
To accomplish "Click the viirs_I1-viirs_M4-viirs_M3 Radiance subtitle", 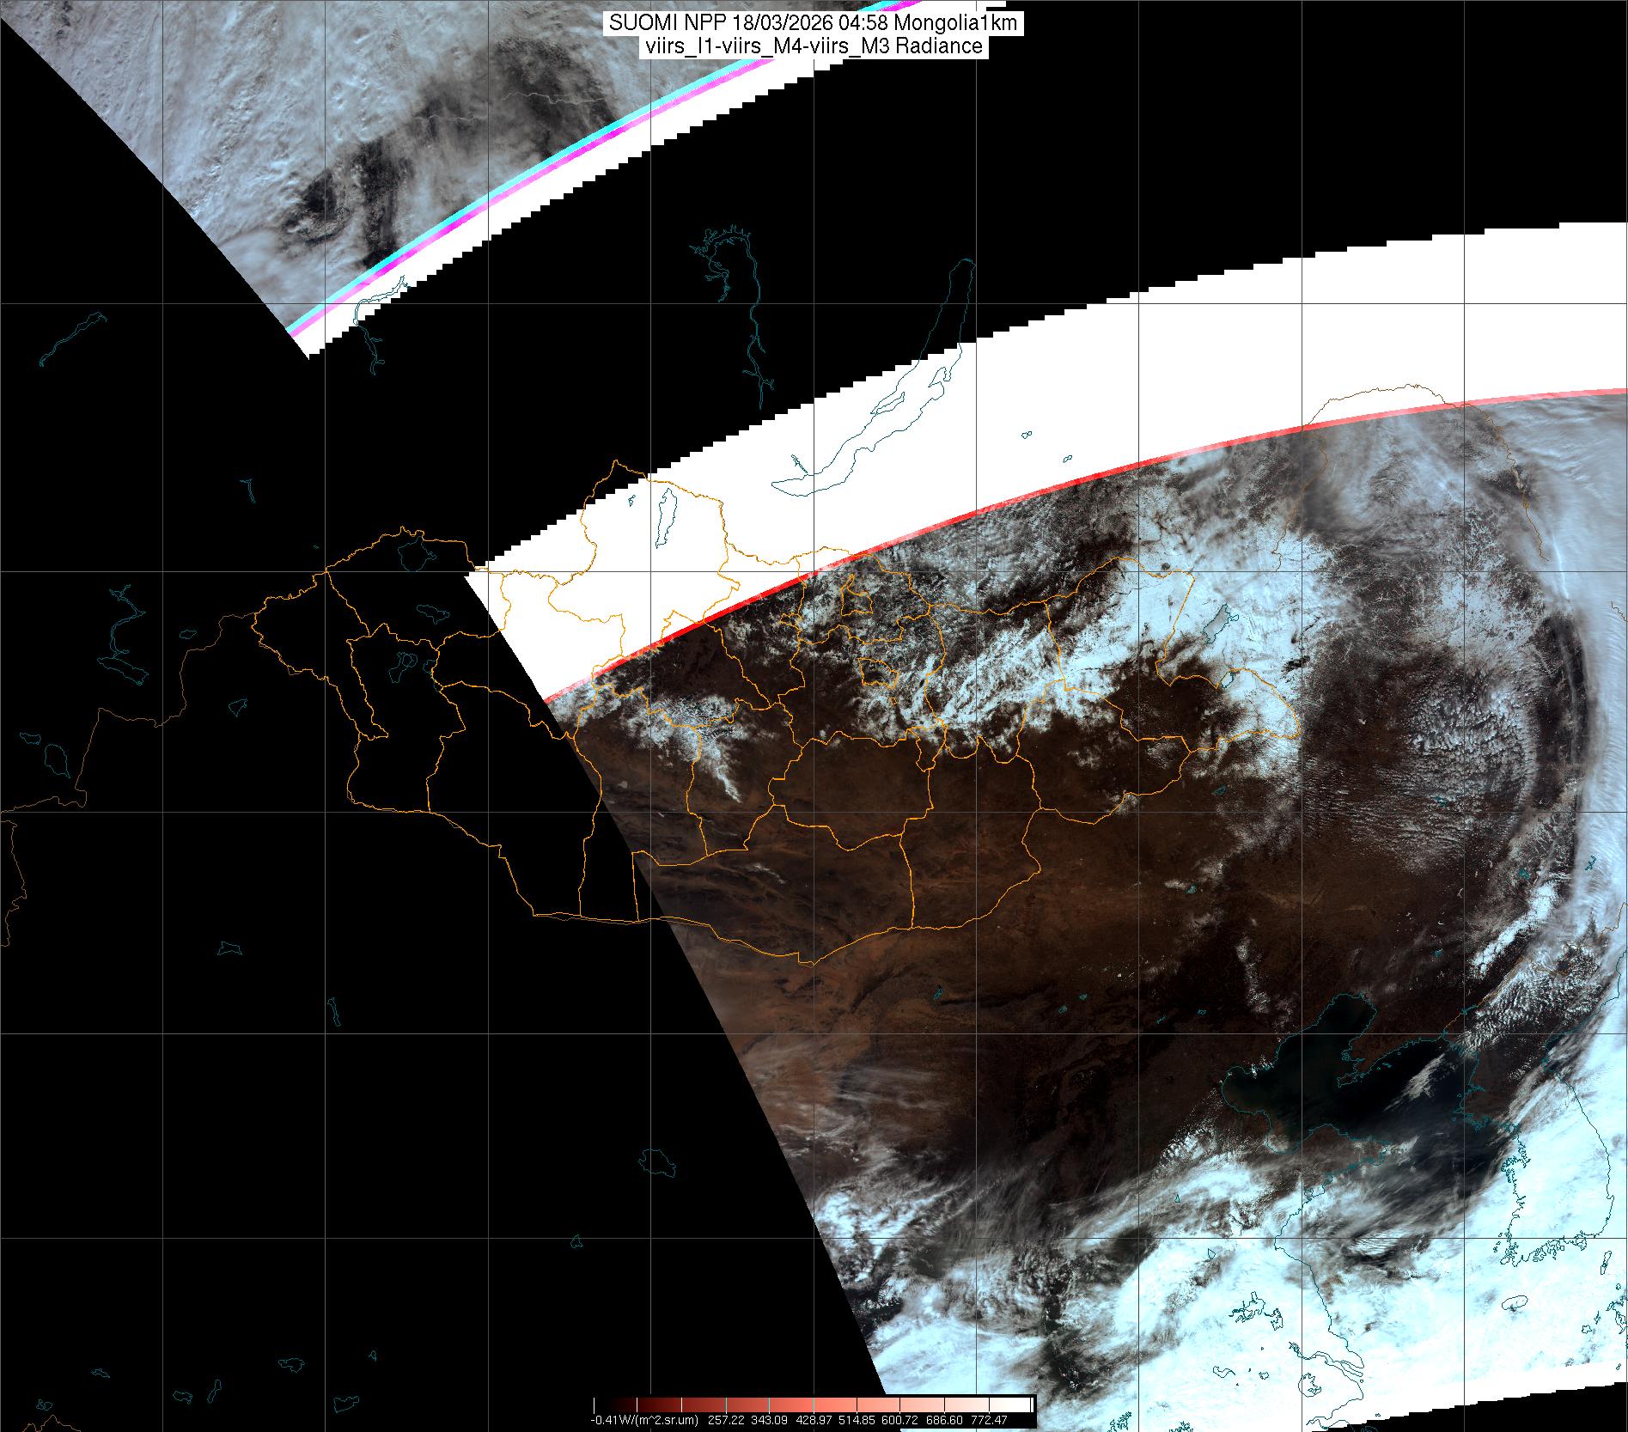I will coord(813,46).
